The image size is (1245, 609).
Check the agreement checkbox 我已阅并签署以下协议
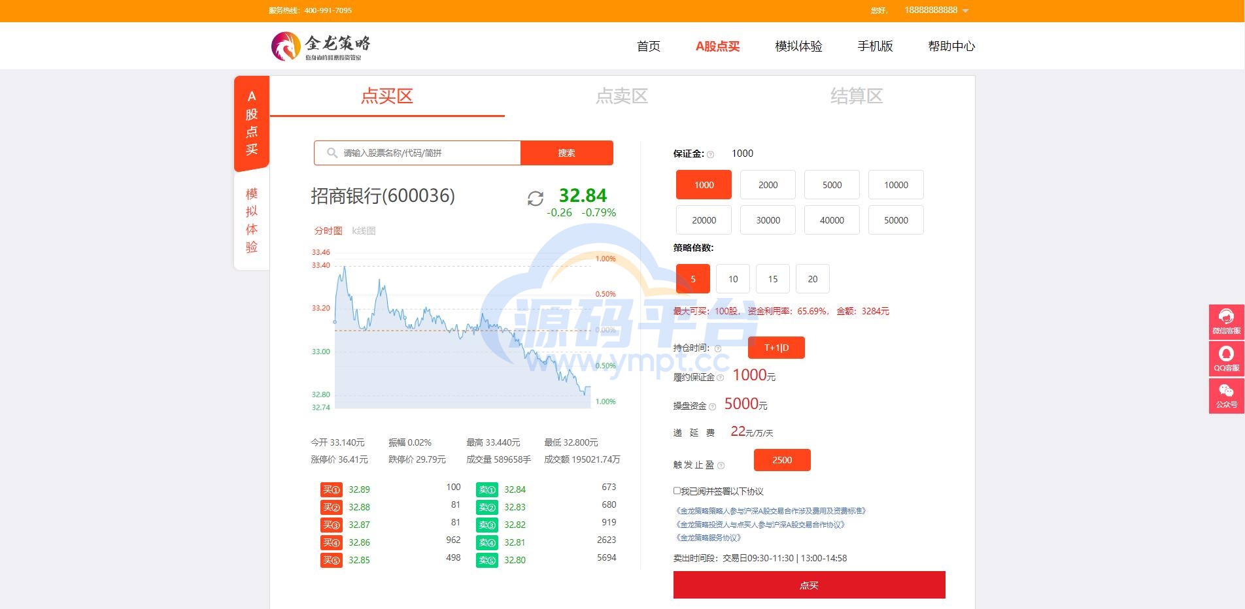pos(677,491)
